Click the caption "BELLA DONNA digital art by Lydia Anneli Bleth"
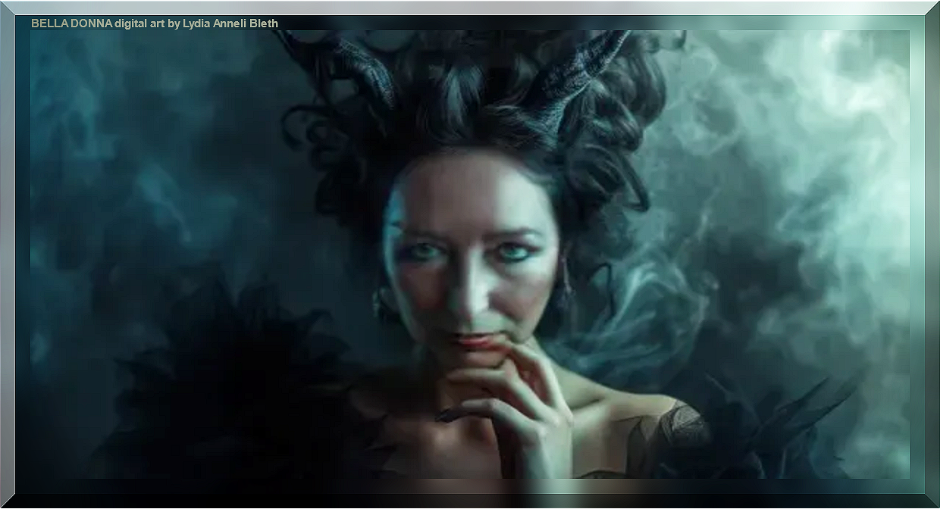940x509 pixels. click(x=155, y=23)
